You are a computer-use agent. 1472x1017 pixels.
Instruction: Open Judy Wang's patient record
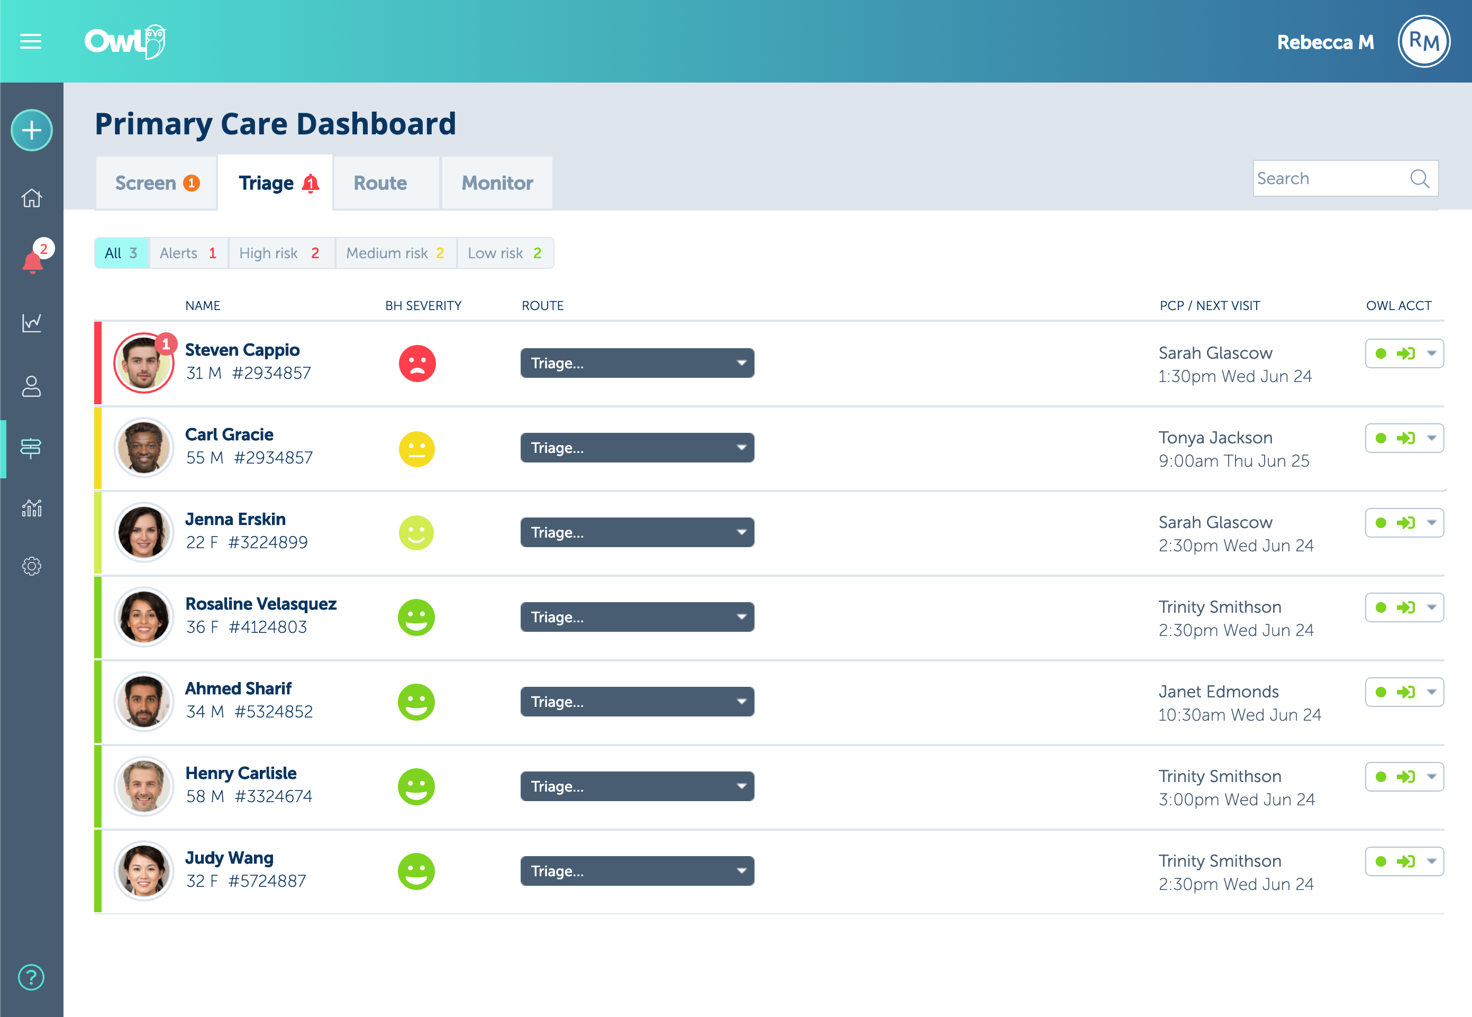[230, 858]
